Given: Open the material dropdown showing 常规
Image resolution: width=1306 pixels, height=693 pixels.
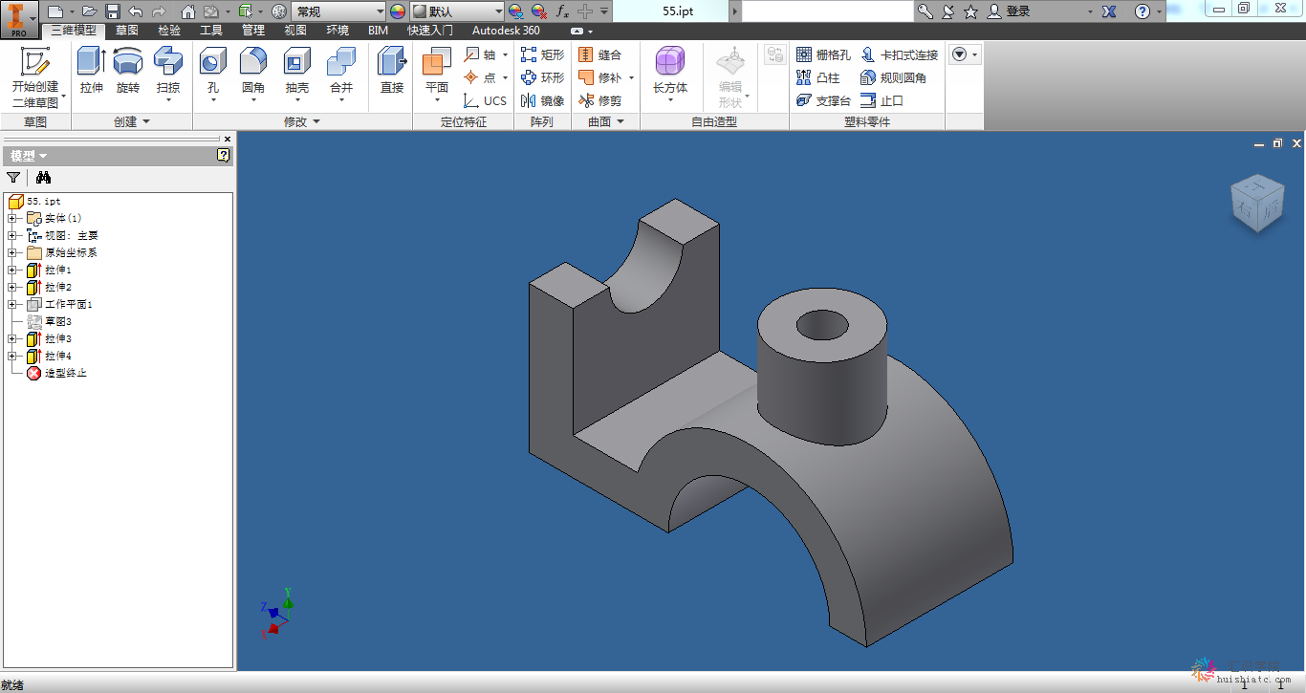Looking at the screenshot, I should click(x=338, y=11).
